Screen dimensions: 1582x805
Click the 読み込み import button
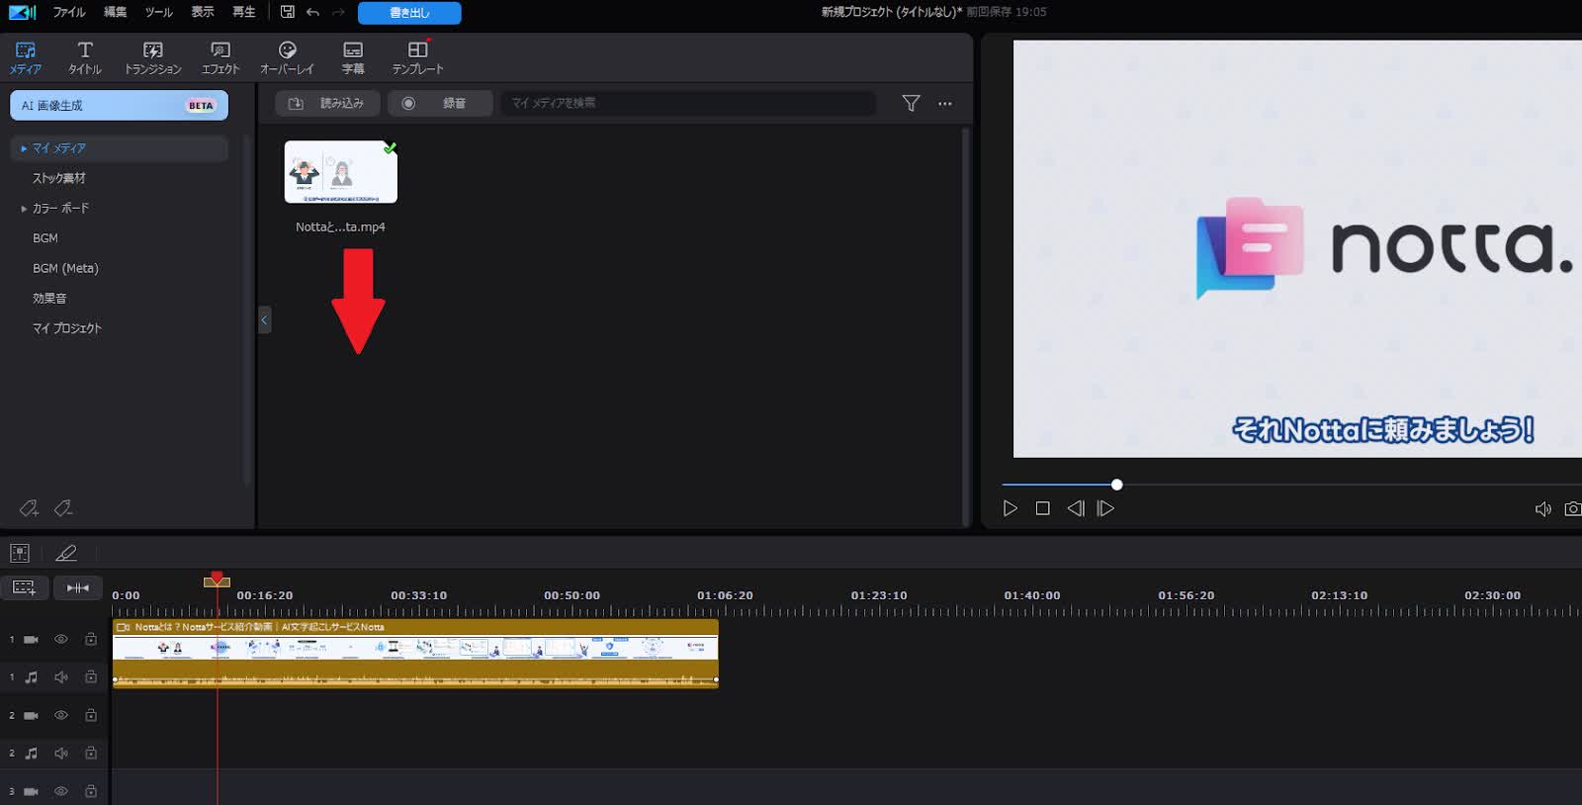tap(327, 103)
